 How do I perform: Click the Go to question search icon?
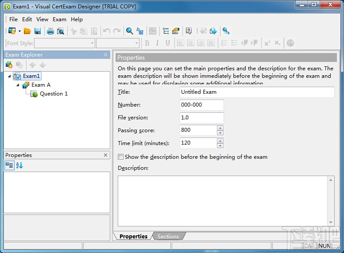click(x=226, y=31)
